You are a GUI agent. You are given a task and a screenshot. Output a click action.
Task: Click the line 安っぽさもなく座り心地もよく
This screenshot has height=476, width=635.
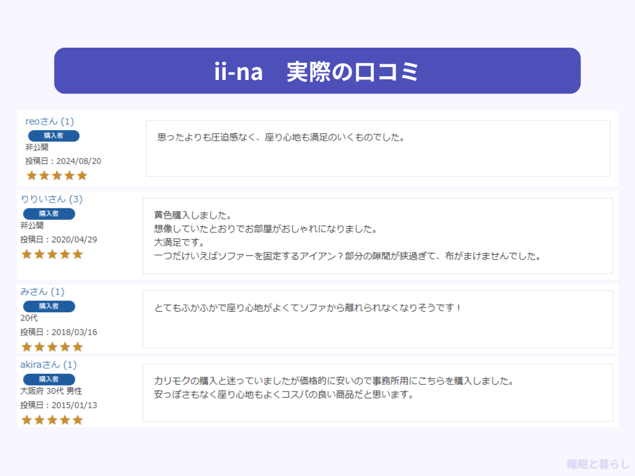coord(284,394)
